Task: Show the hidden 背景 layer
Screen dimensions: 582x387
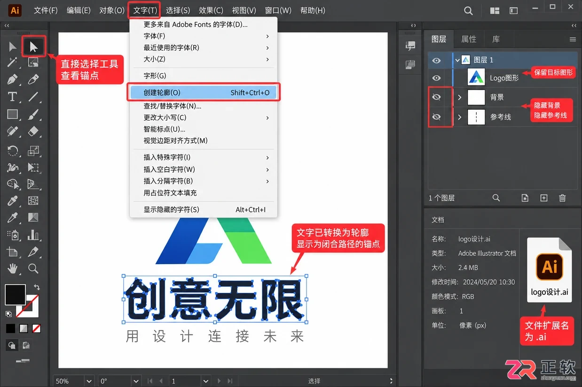Action: (x=436, y=97)
